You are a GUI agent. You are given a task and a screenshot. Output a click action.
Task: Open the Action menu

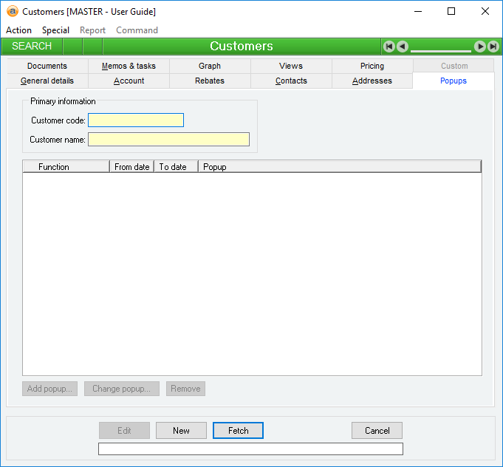18,30
